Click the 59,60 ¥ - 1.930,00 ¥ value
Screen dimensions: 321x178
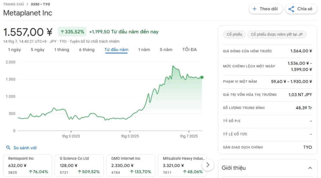292,82
